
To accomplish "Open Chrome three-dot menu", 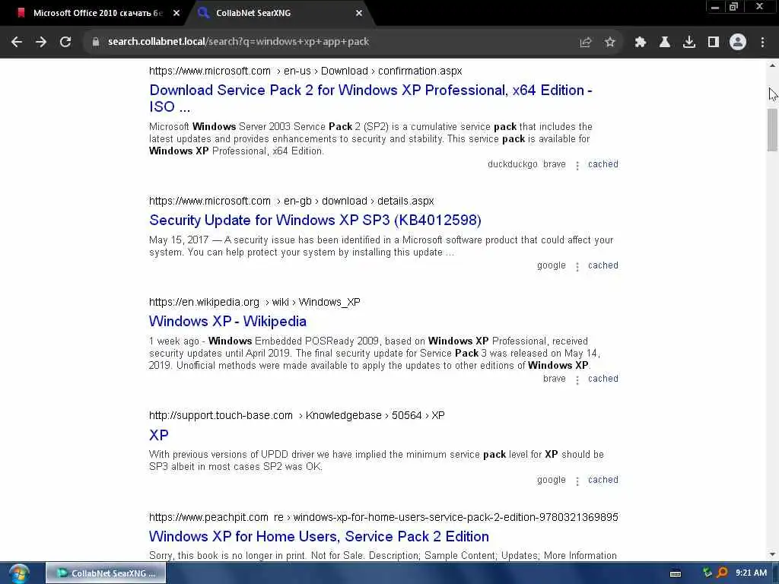I will point(762,43).
